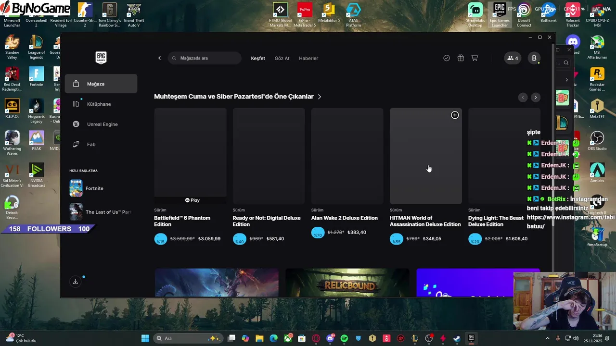Open the volume icon in system tray
The height and width of the screenshot is (346, 616).
pyautogui.click(x=577, y=338)
